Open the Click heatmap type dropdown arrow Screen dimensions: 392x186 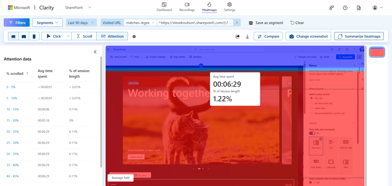pos(68,36)
